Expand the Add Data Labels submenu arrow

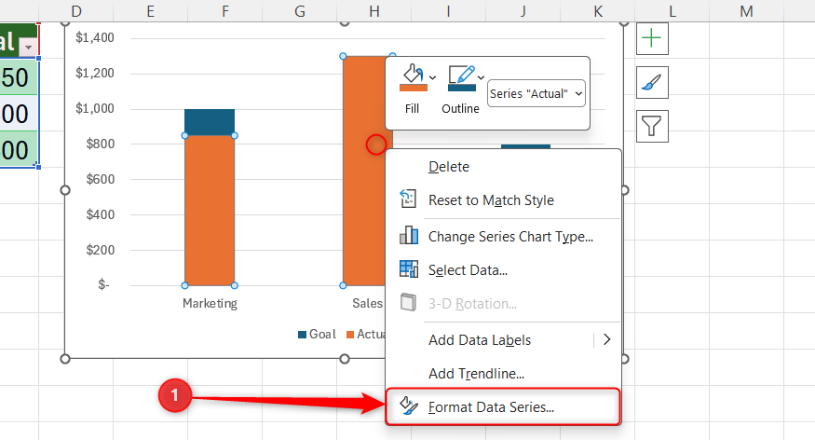tap(606, 339)
